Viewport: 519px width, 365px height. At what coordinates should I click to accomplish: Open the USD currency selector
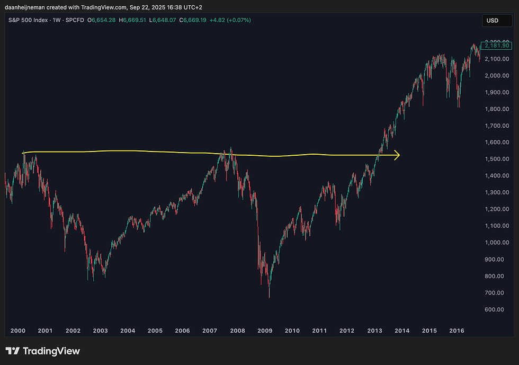[497, 21]
